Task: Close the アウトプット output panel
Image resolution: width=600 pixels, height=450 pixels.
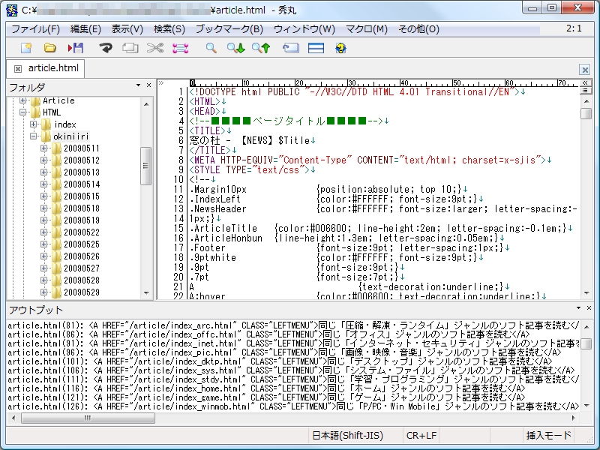Action: click(589, 308)
